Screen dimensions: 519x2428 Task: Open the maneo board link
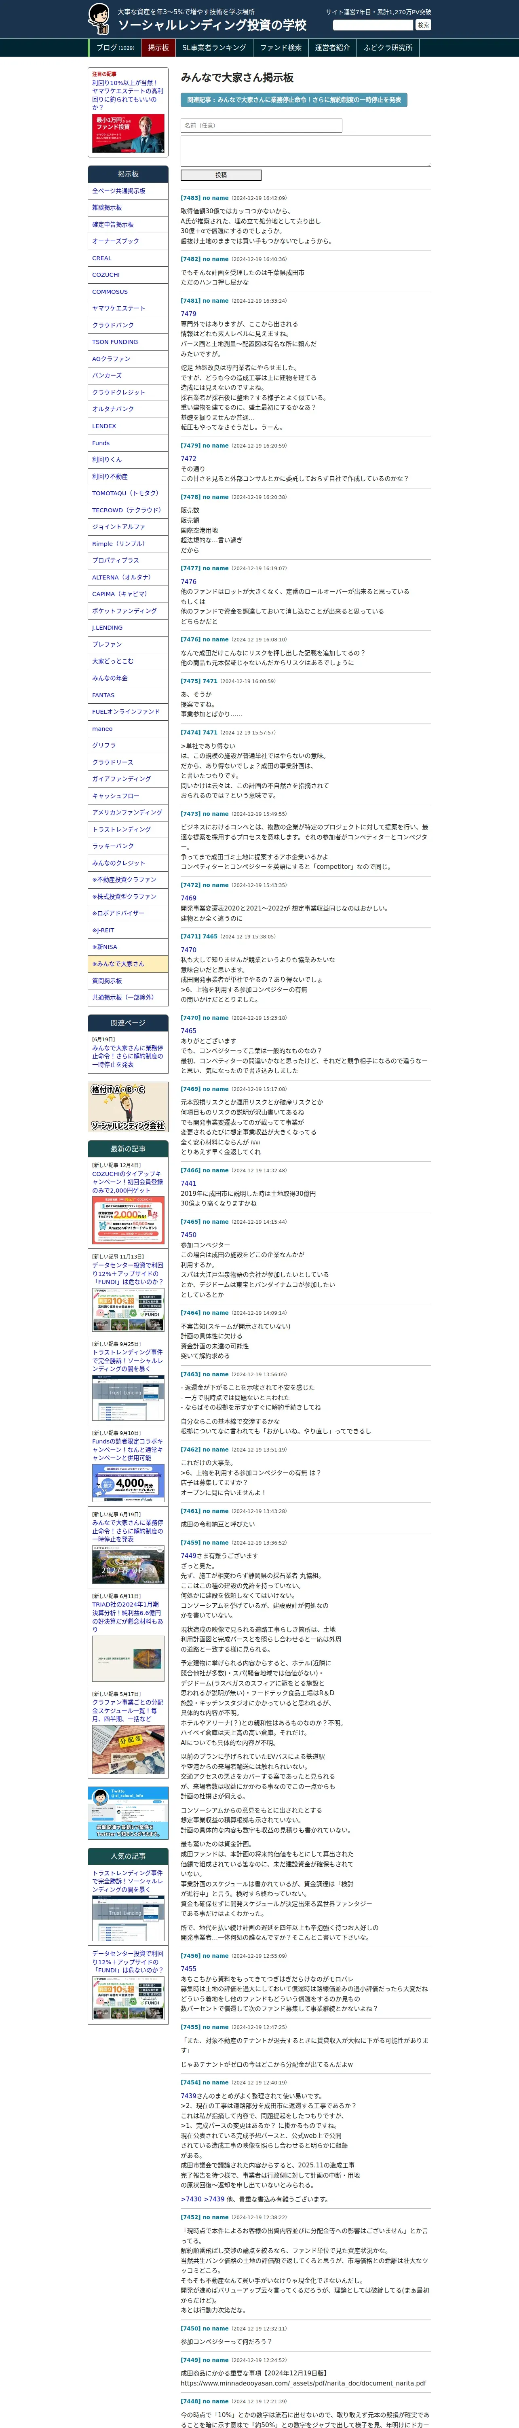pyautogui.click(x=128, y=728)
